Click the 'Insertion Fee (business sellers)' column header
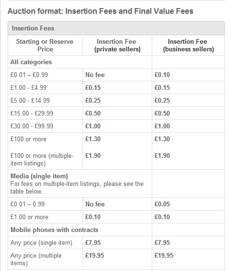This screenshot has height=271, width=231. tap(188, 45)
